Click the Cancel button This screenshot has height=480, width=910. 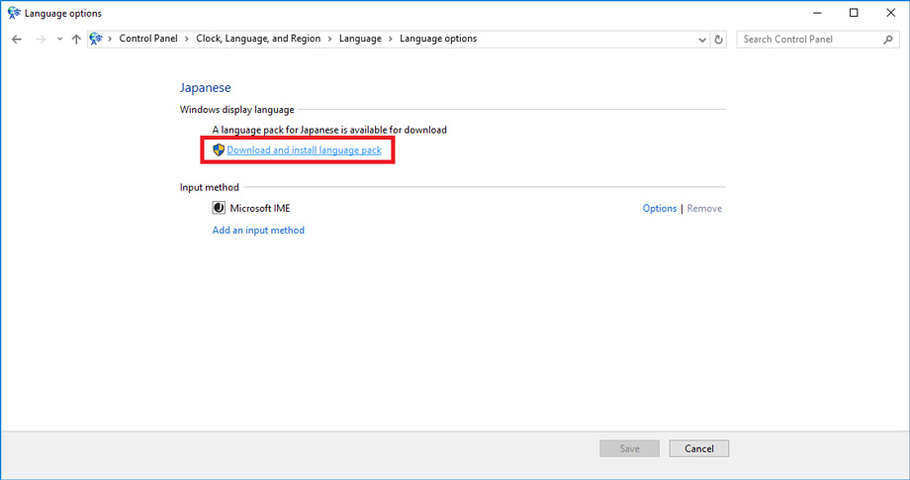(698, 448)
